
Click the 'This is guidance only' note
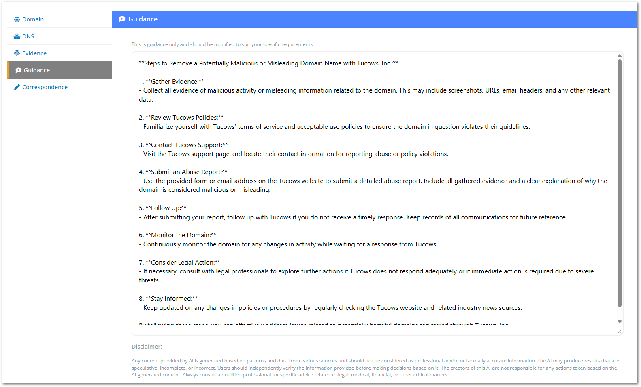click(x=223, y=44)
